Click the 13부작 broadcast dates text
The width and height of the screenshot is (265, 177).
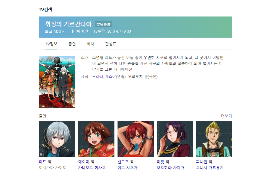[x=112, y=31]
